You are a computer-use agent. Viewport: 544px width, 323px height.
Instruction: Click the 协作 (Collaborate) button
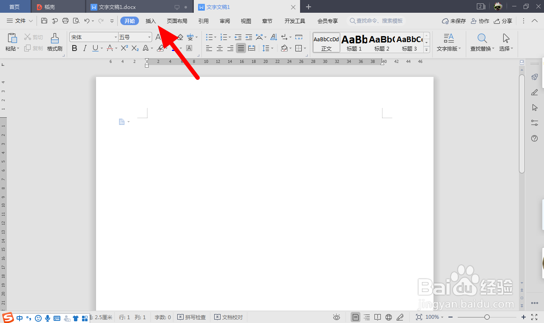pos(480,21)
